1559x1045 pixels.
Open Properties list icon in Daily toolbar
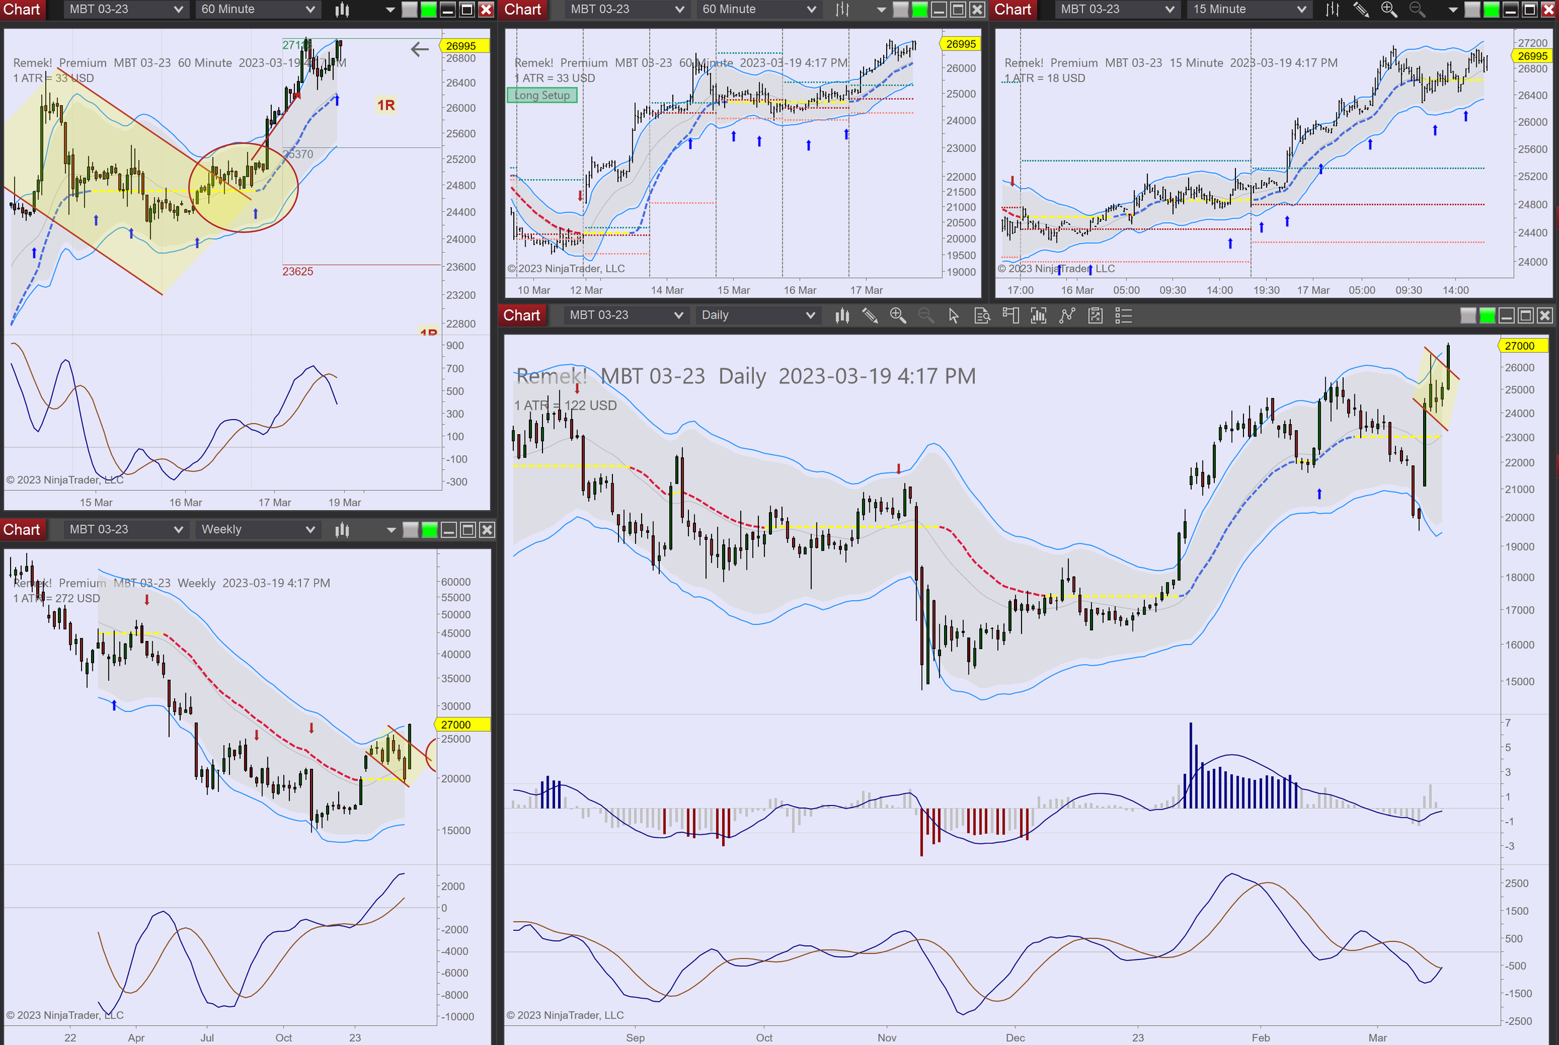(x=1124, y=315)
